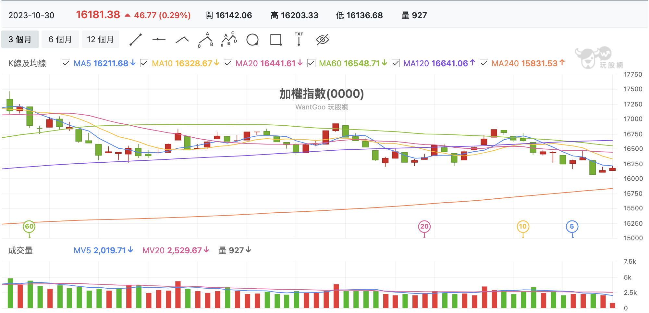Select the horizontal line drawing tool
649x313 pixels.
tap(159, 40)
